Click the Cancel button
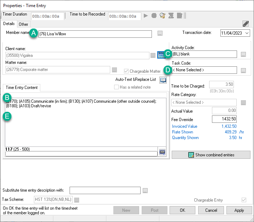The height and width of the screenshot is (222, 254). pos(211,210)
